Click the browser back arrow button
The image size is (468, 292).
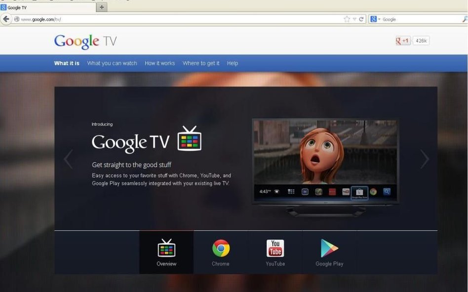point(6,19)
